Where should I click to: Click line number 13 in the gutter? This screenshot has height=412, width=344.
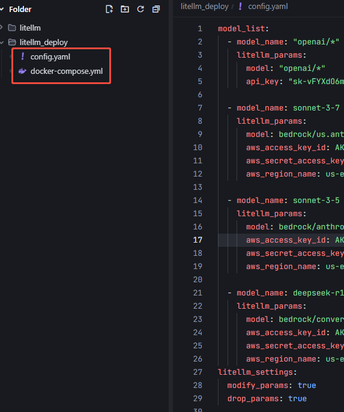198,187
